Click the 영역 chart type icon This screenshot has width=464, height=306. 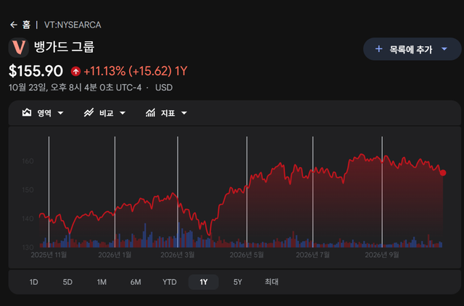[27, 113]
